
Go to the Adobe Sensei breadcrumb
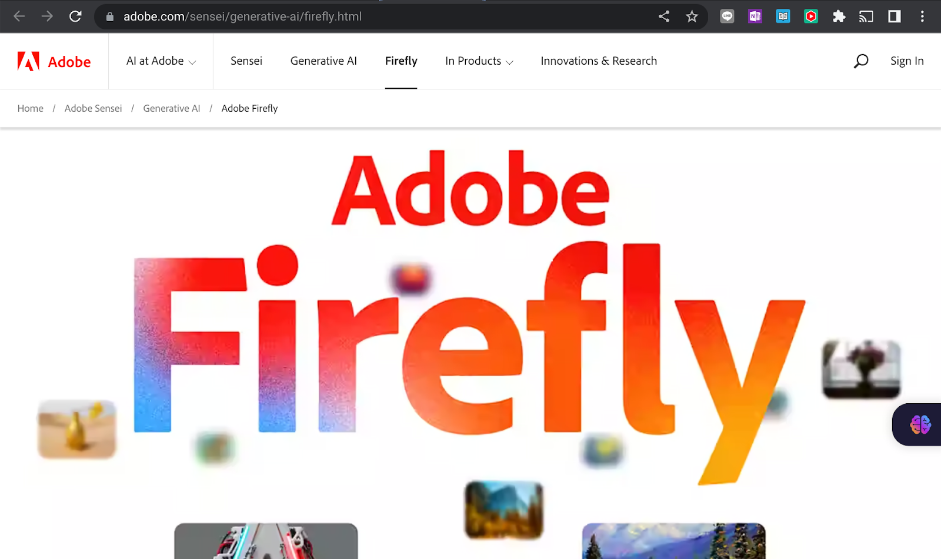pyautogui.click(x=94, y=108)
